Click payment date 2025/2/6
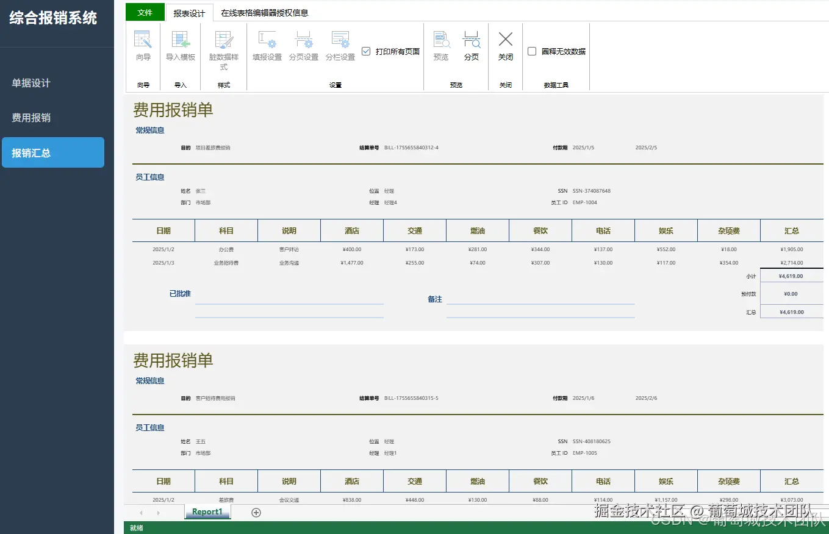The image size is (829, 534). click(x=646, y=398)
